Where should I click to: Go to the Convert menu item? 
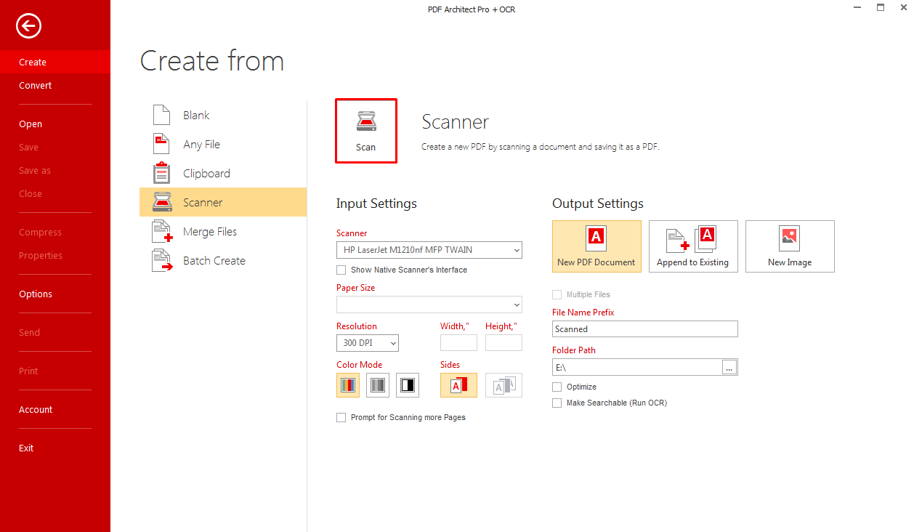click(55, 86)
